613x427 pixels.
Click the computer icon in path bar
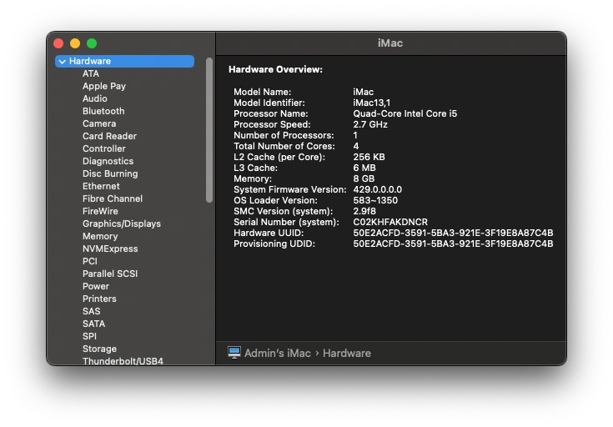click(234, 353)
